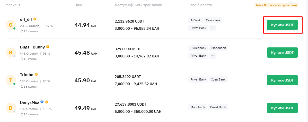Buy USDT from Bugs _Bunny at 45.48
The image size is (308, 122).
(x=282, y=53)
